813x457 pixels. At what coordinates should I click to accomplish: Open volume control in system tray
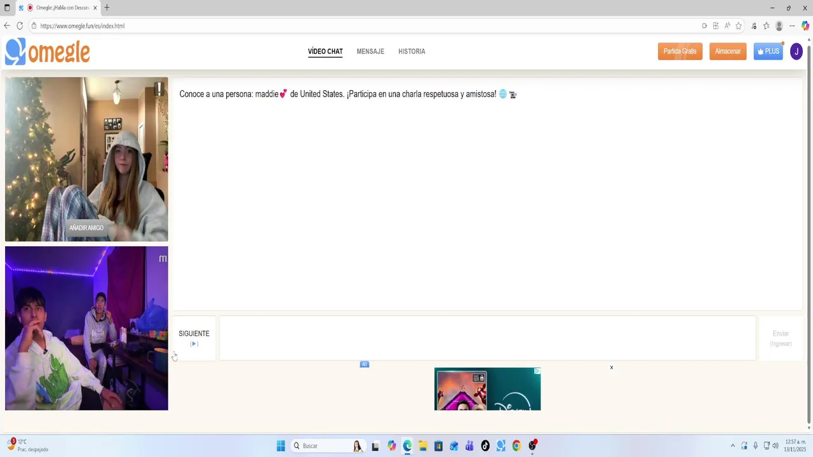(776, 446)
